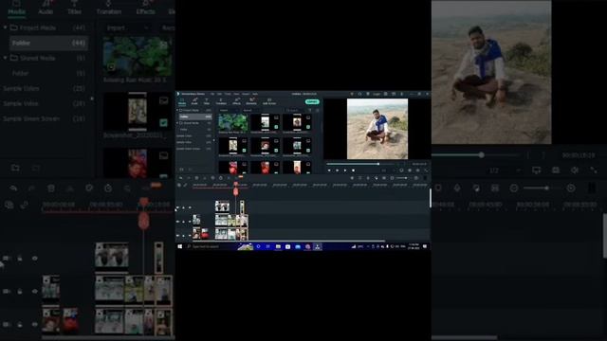607x341 pixels.
Task: Toggle lock on middle track, center timeline
Action: click(x=183, y=222)
